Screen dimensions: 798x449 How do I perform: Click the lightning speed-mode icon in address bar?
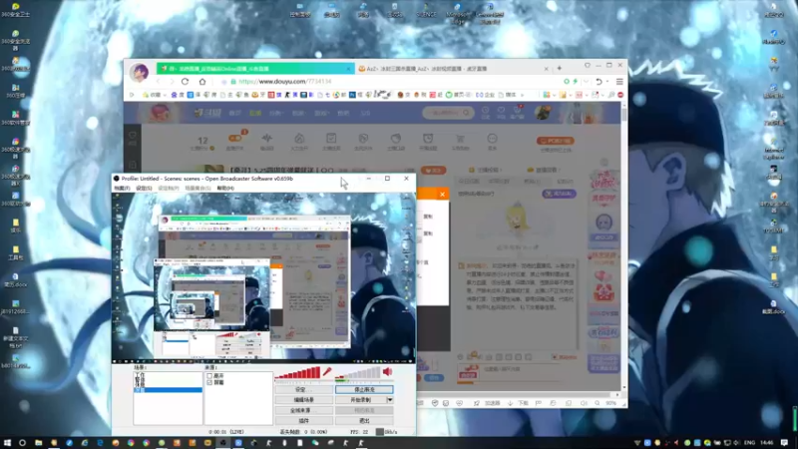576,82
